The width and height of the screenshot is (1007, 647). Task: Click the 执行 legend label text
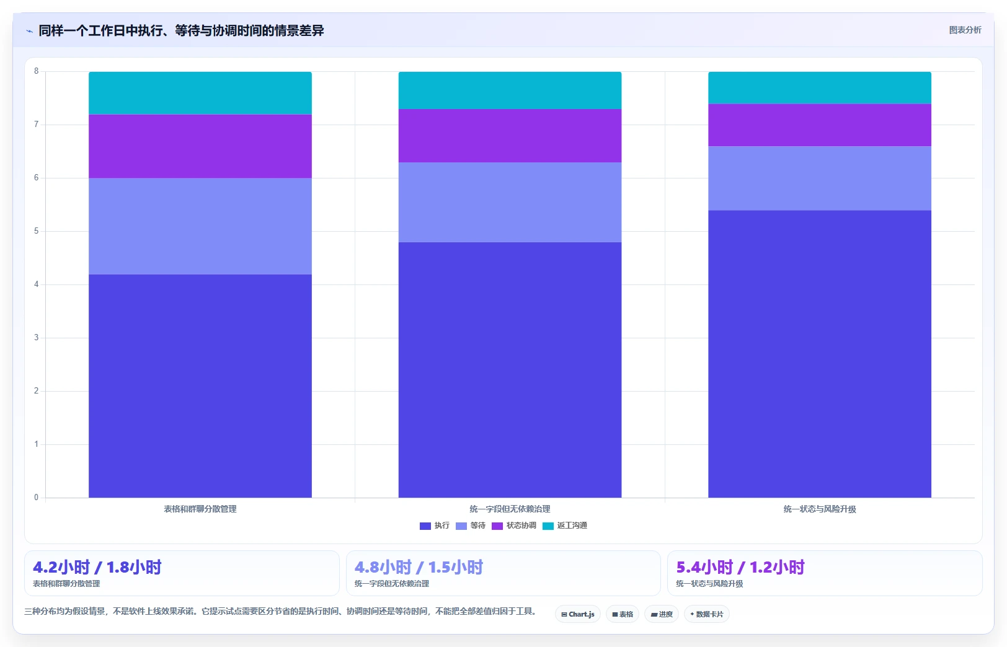coord(442,526)
